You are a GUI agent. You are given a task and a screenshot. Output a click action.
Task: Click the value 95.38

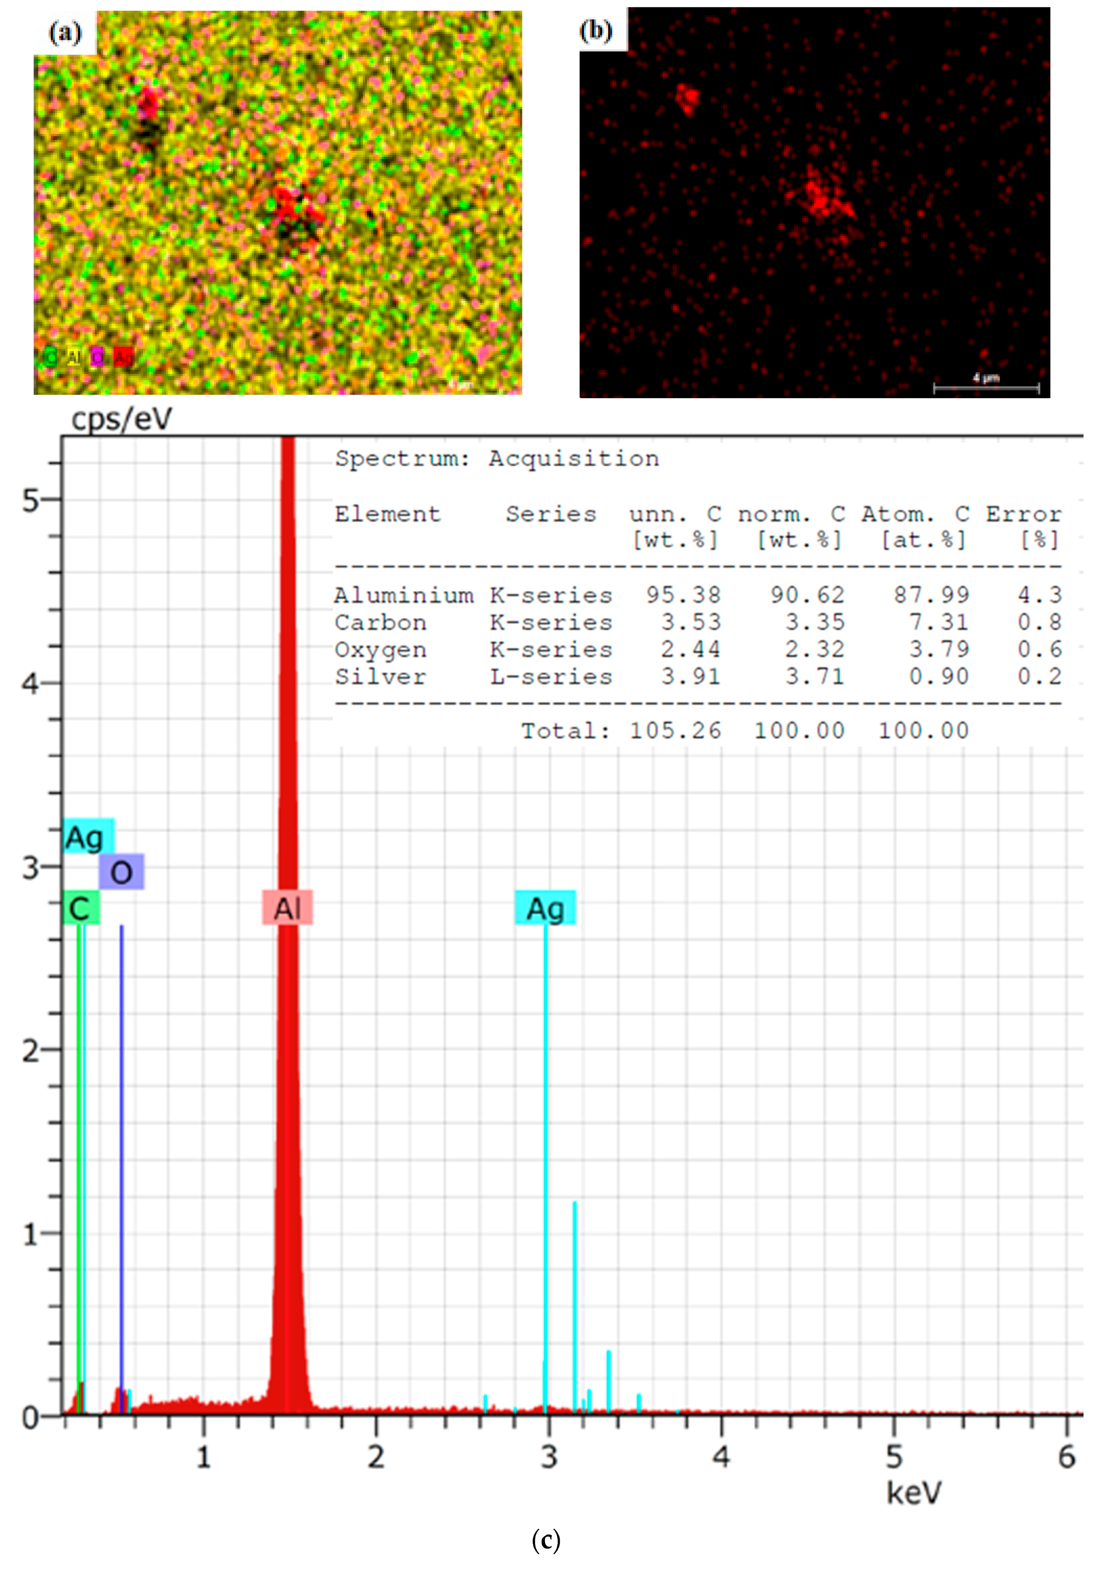(684, 594)
